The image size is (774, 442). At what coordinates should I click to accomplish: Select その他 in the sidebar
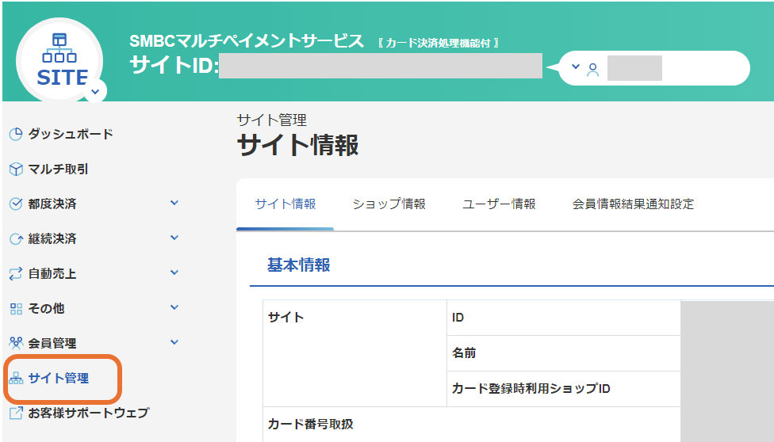coord(47,308)
